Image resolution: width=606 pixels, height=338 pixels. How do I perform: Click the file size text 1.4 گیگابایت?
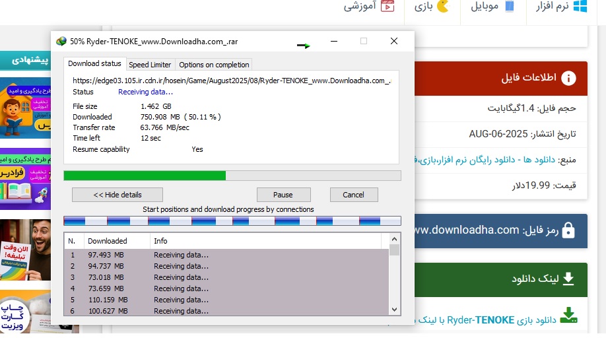coord(510,108)
